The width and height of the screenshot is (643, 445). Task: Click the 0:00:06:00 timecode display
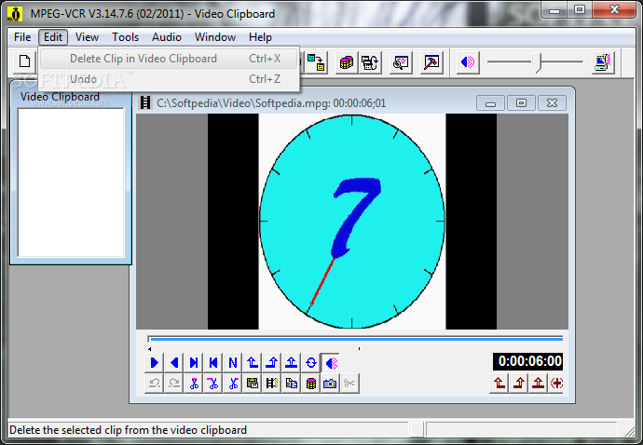click(528, 361)
